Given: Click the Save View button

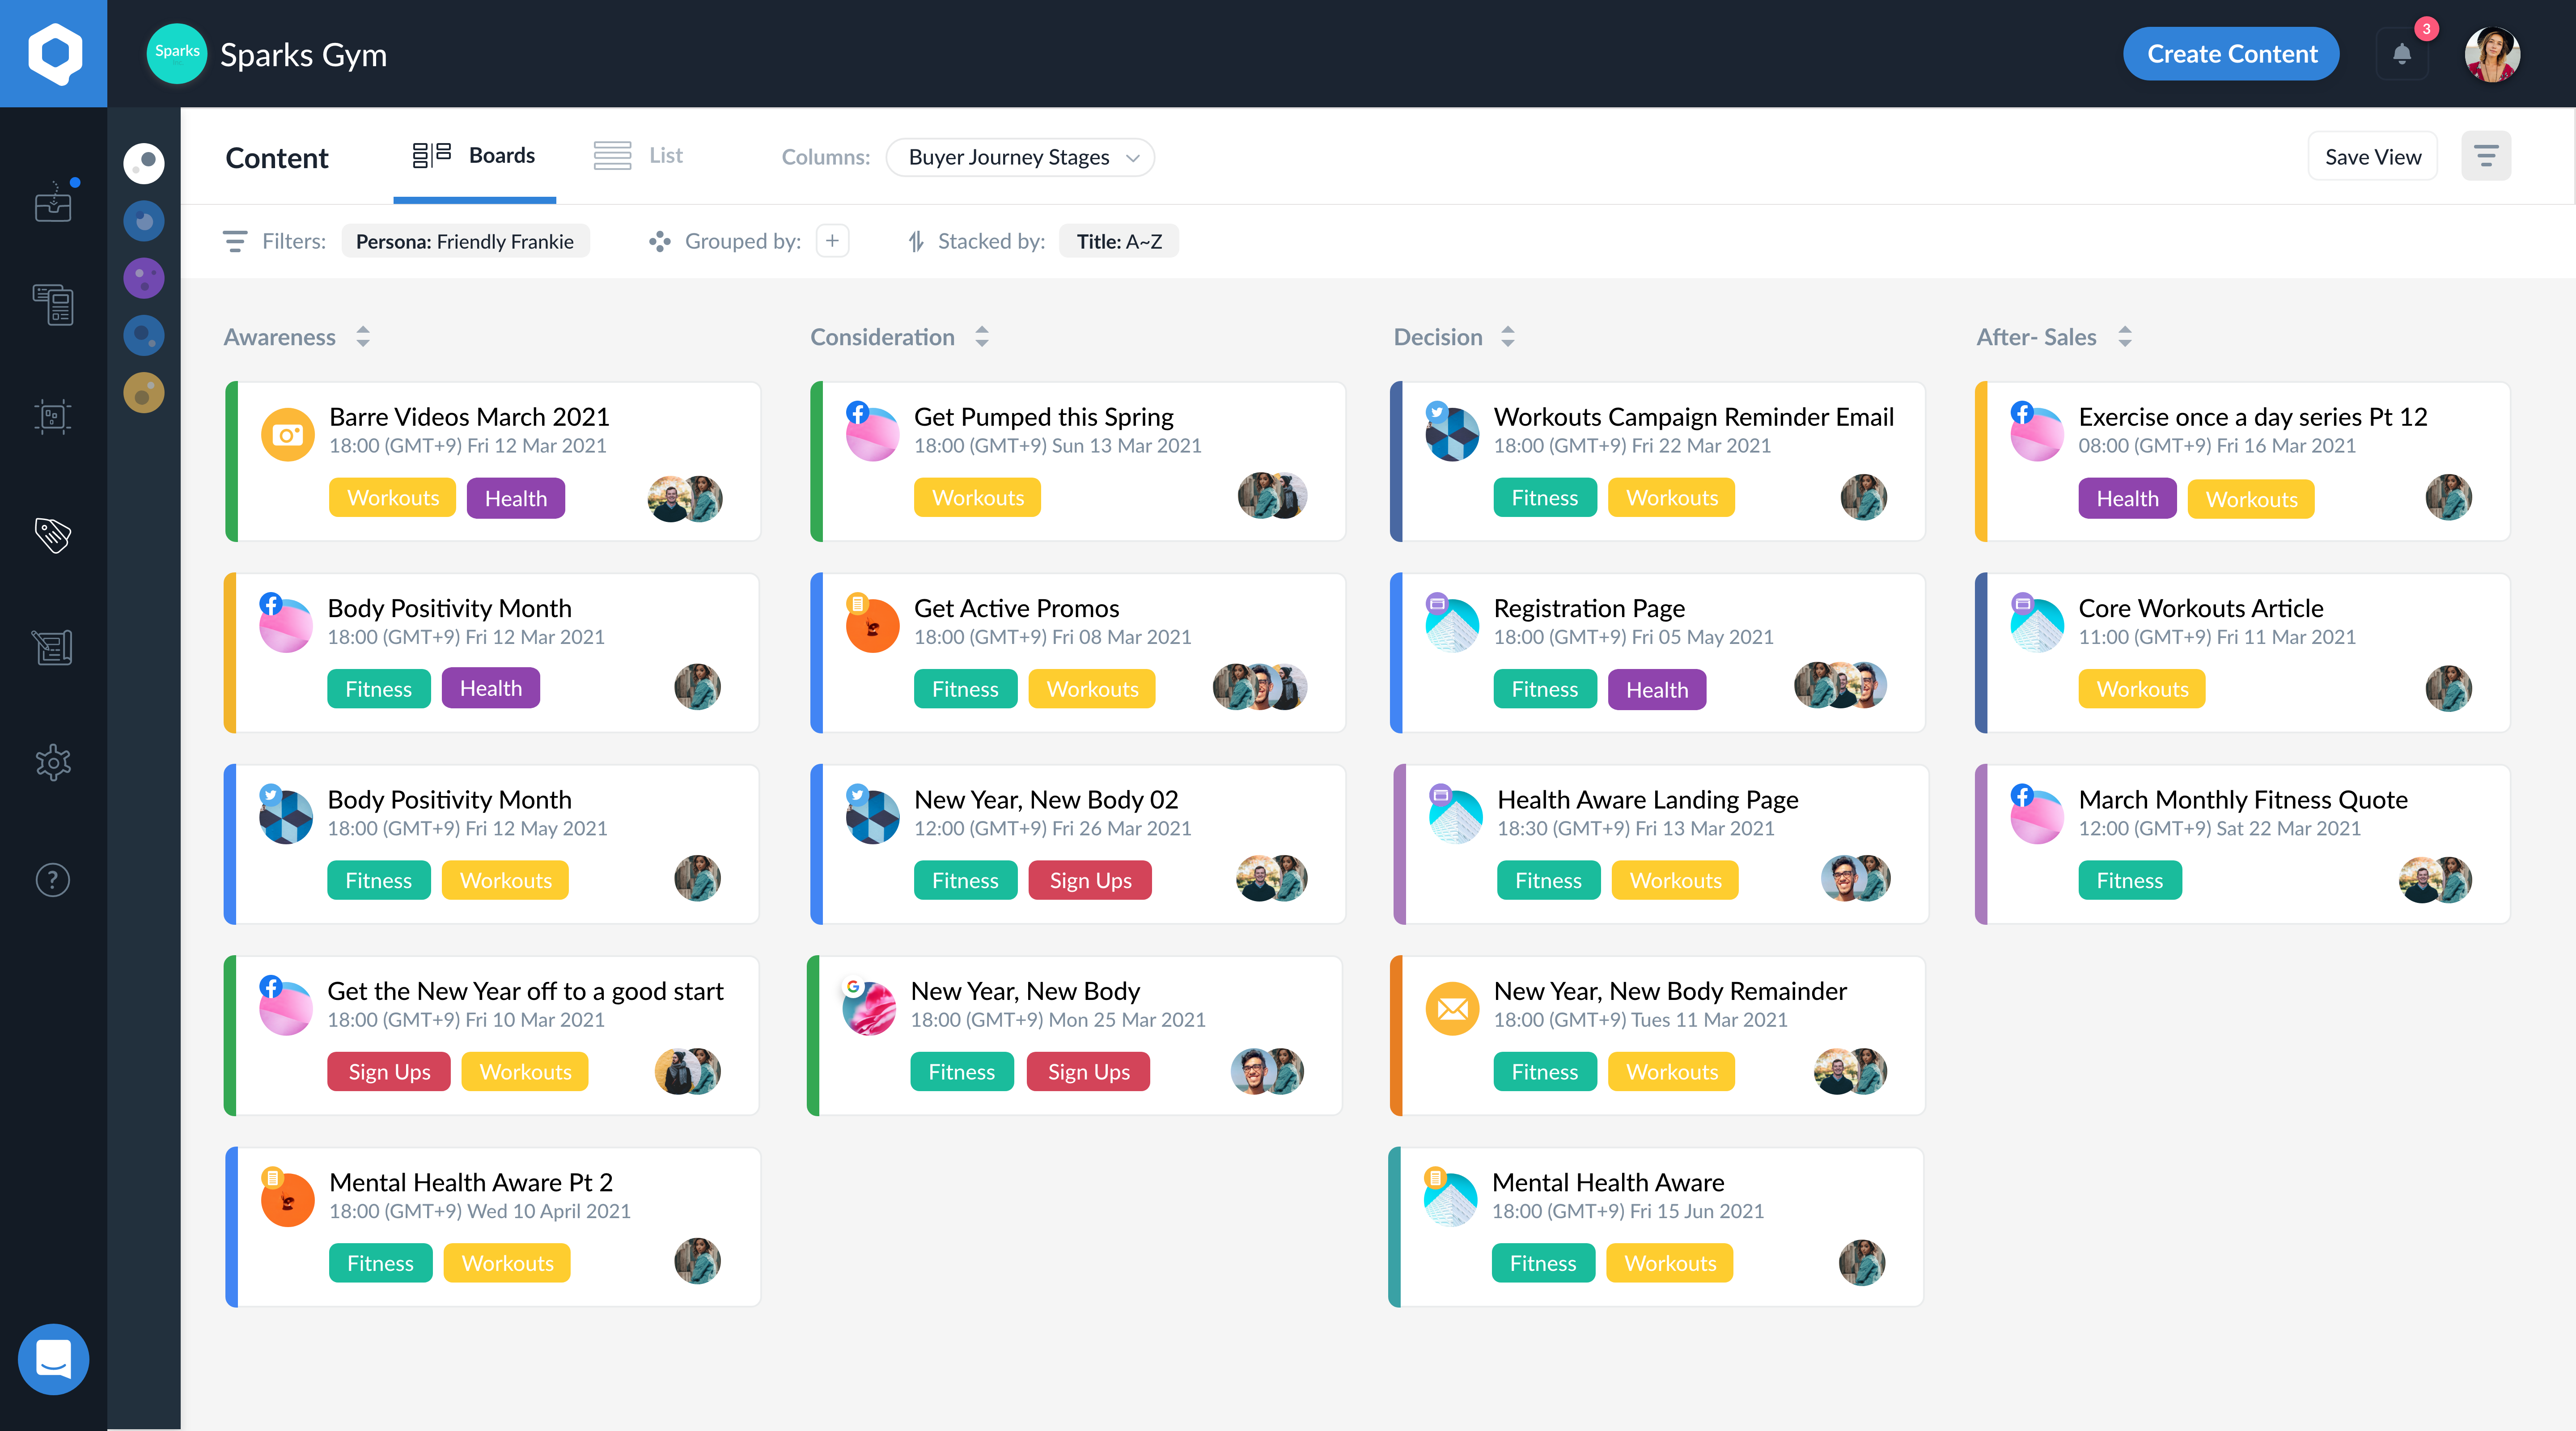Looking at the screenshot, I should [2372, 156].
